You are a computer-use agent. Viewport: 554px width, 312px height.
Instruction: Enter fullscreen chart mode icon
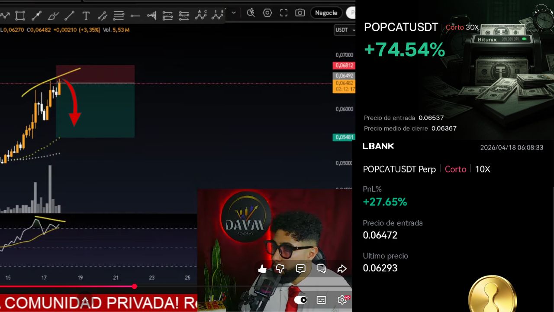(283, 13)
